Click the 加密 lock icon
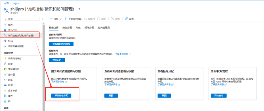 pyautogui.click(x=5, y=64)
